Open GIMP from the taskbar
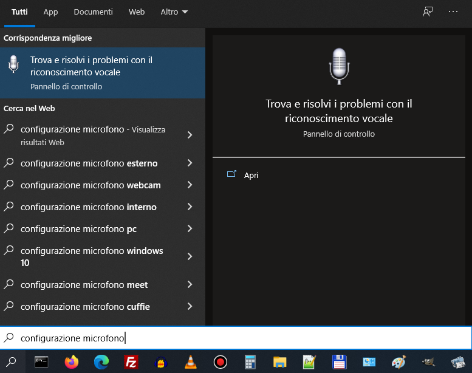The image size is (472, 373). [x=428, y=362]
